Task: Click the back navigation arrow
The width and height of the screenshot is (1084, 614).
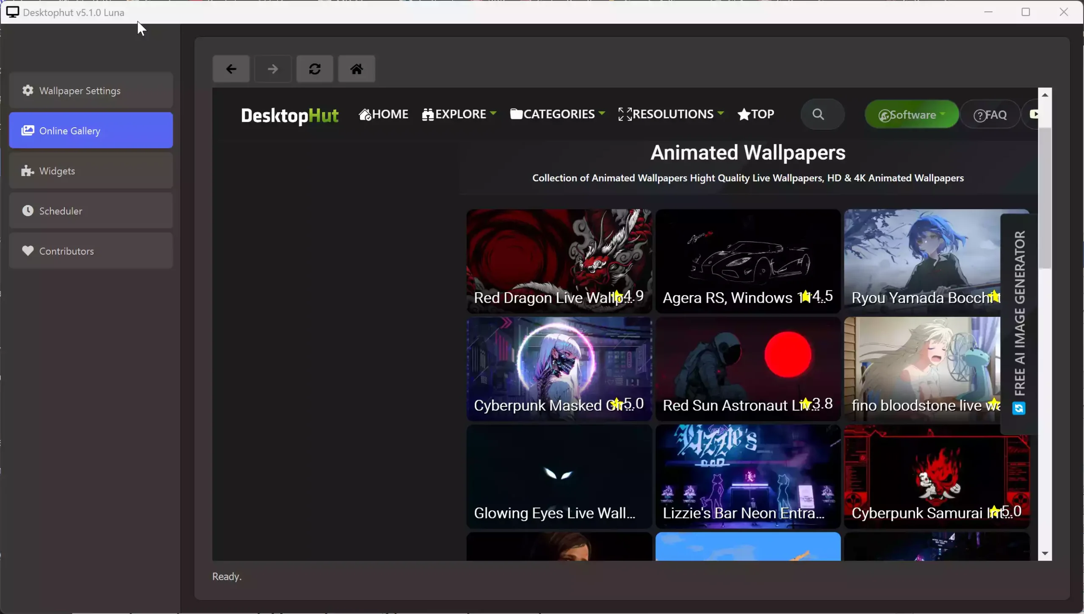Action: pyautogui.click(x=231, y=69)
